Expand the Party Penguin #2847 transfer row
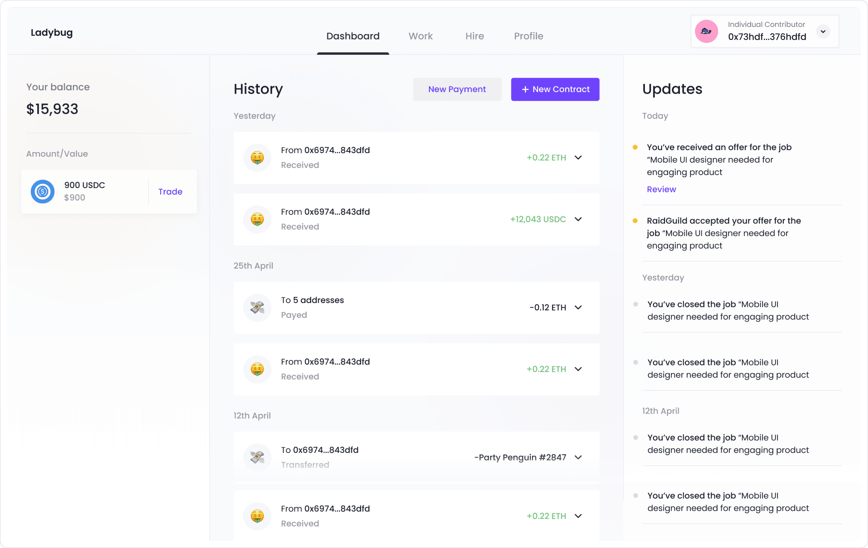 tap(578, 457)
